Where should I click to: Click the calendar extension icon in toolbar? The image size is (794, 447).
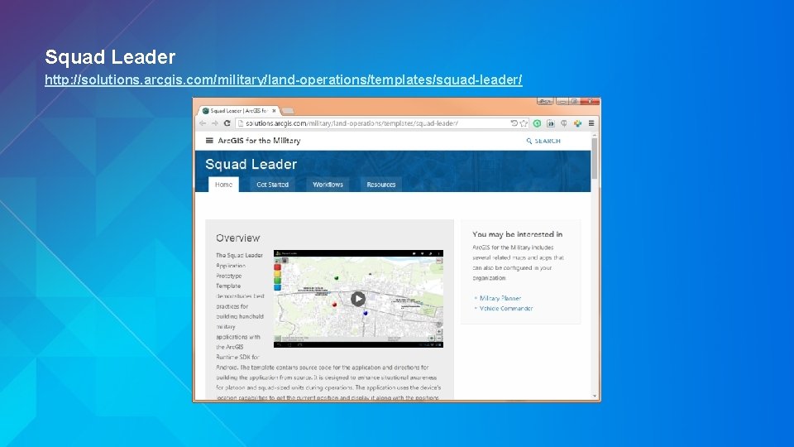tap(551, 123)
